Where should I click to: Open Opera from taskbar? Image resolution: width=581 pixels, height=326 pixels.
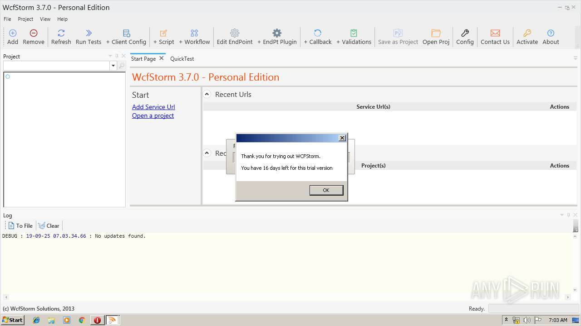(x=97, y=320)
